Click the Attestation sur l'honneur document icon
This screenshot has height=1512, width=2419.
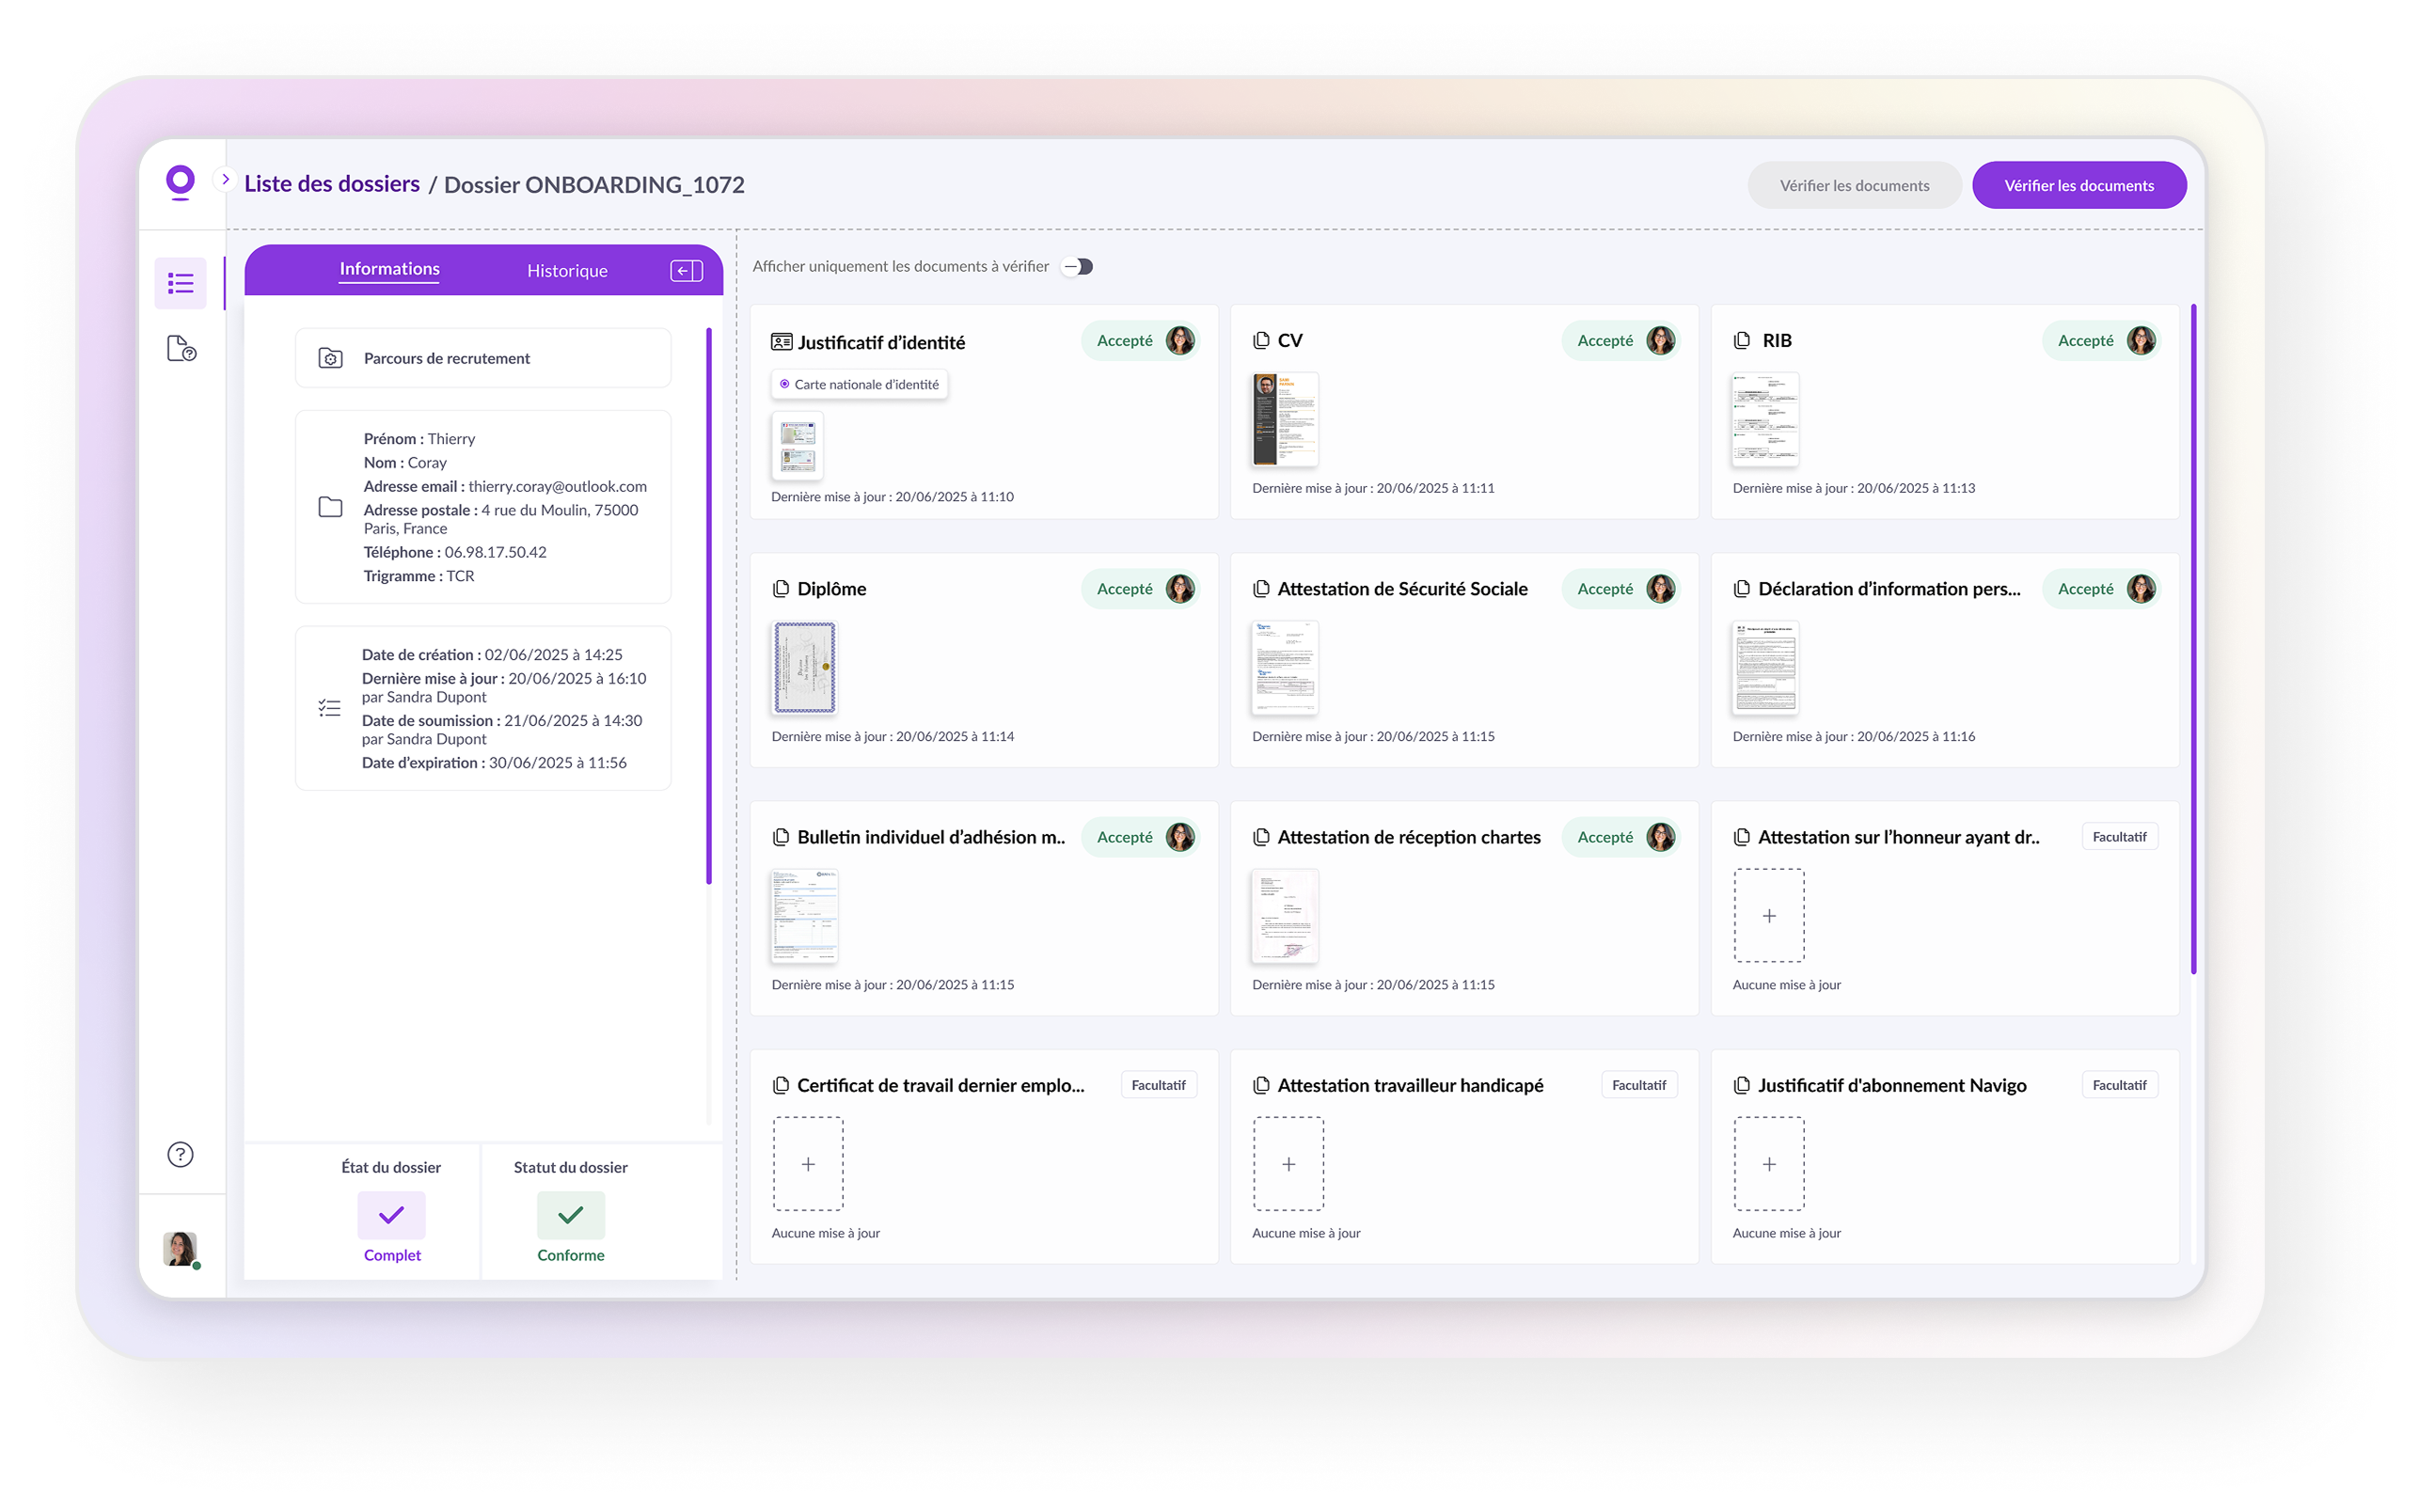pyautogui.click(x=1741, y=837)
